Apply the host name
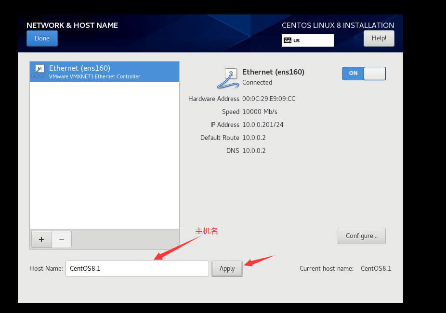 [227, 269]
